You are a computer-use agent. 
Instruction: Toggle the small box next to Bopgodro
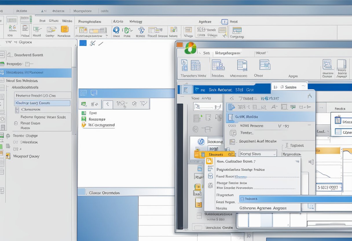pos(27,64)
